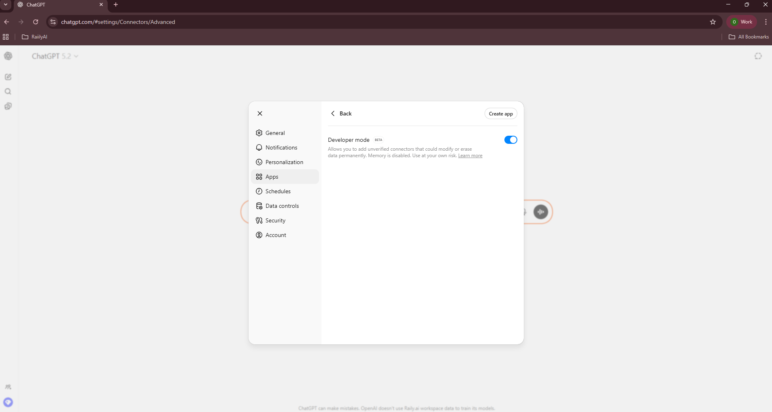This screenshot has width=772, height=412.
Task: Click the BETA badge next to Developer mode
Action: (x=378, y=140)
